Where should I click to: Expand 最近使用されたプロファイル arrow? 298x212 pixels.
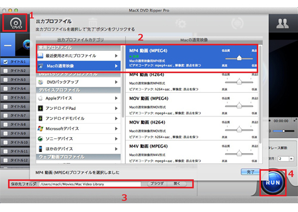[x=116, y=56]
